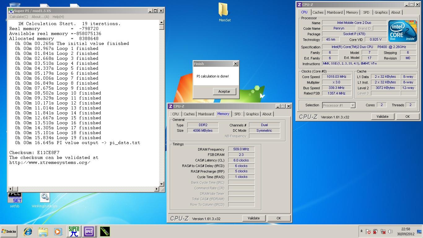This screenshot has height=238, width=423.
Task: Switch to Caches tab in Memory window
Action: click(x=189, y=114)
